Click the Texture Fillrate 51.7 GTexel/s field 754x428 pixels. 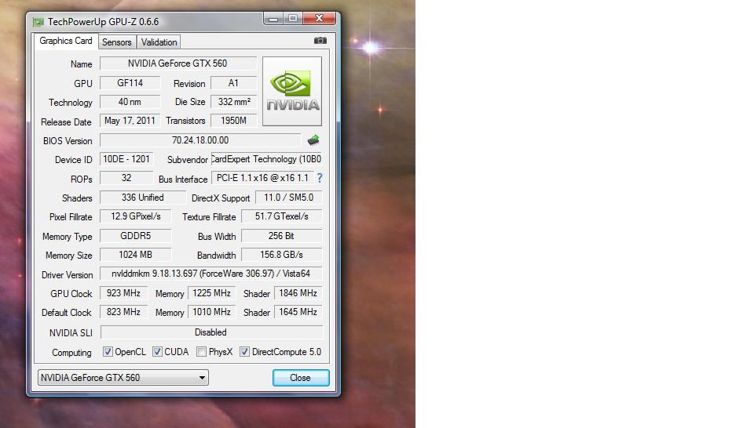click(282, 216)
